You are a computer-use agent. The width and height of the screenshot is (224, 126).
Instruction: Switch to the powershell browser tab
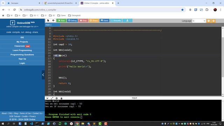tap(61, 3)
